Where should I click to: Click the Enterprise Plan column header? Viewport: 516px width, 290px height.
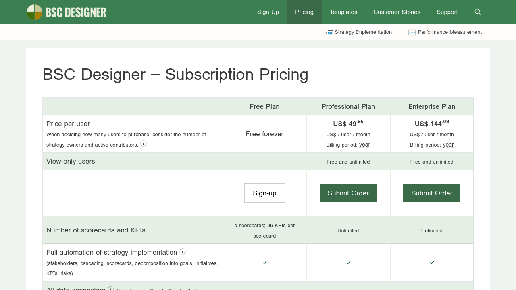(432, 106)
